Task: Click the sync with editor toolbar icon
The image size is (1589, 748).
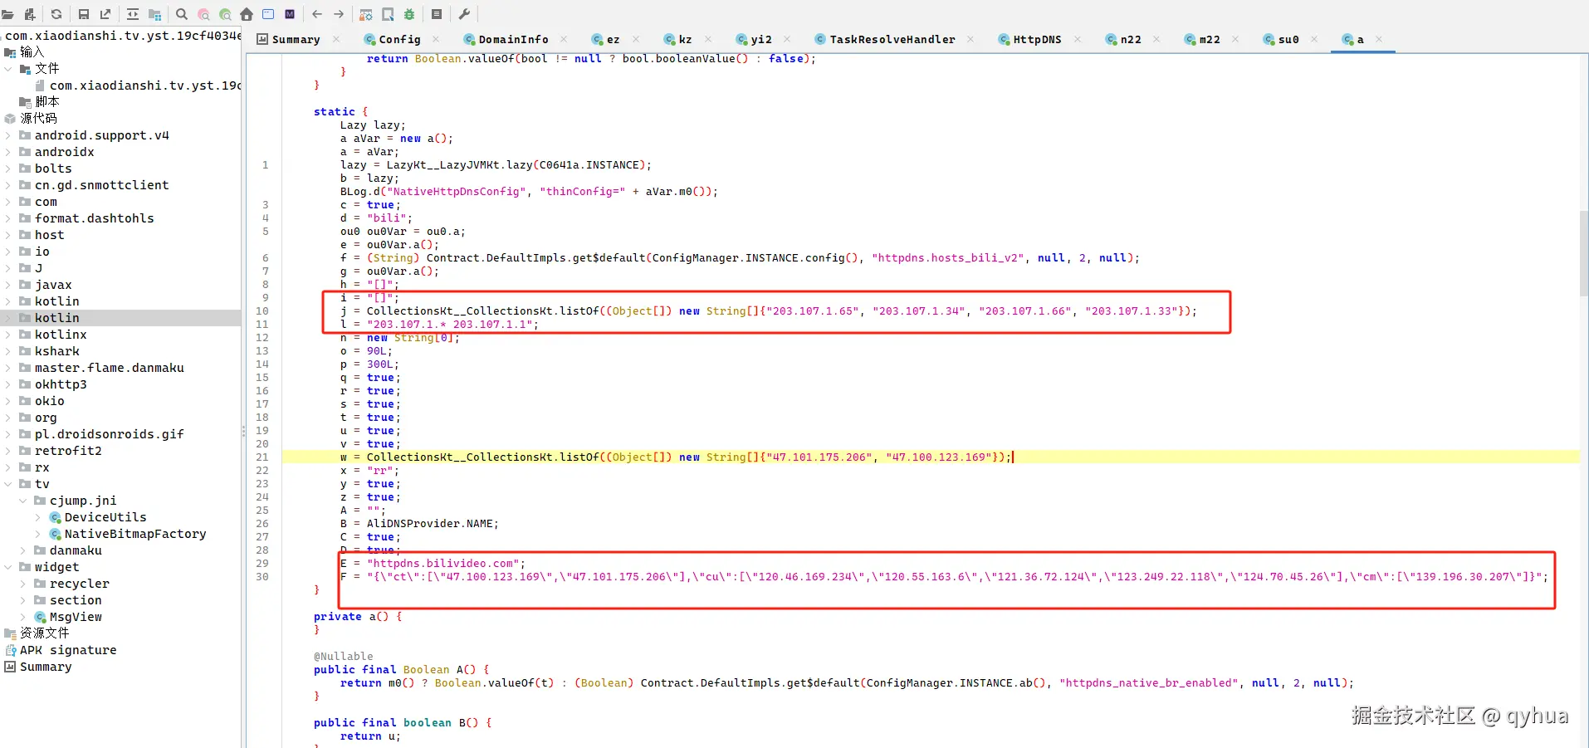Action: coord(133,14)
